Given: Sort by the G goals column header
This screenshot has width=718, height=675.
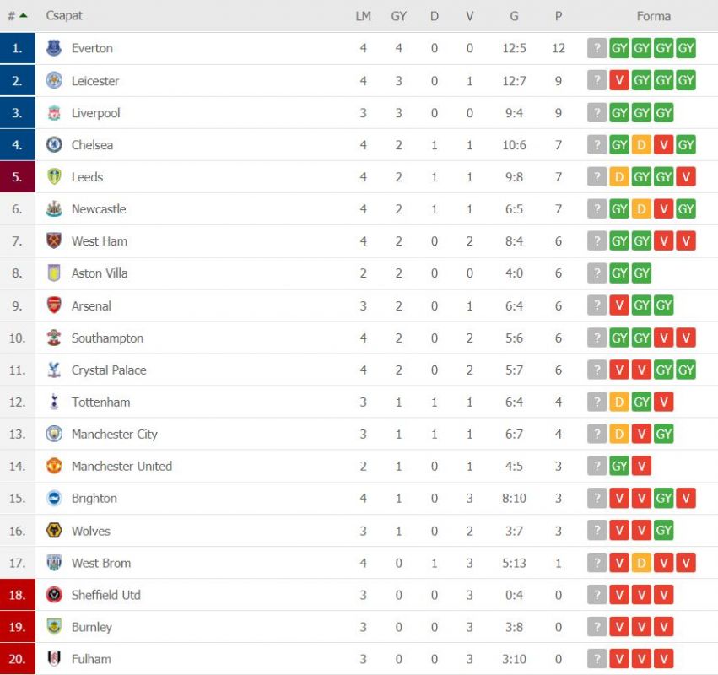Looking at the screenshot, I should click(514, 16).
